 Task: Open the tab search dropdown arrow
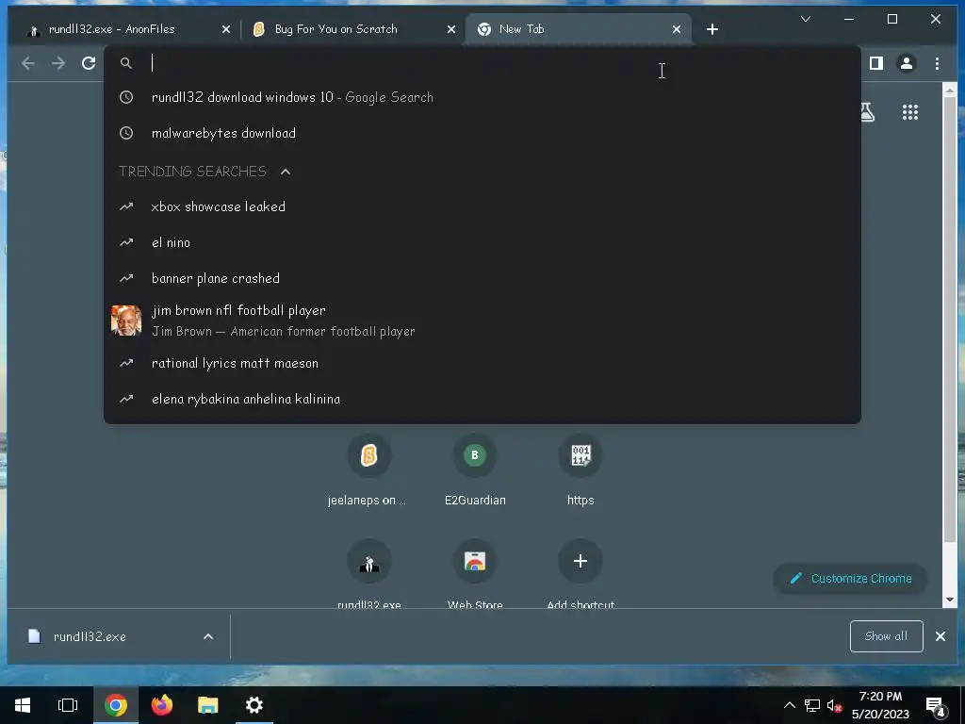(805, 19)
